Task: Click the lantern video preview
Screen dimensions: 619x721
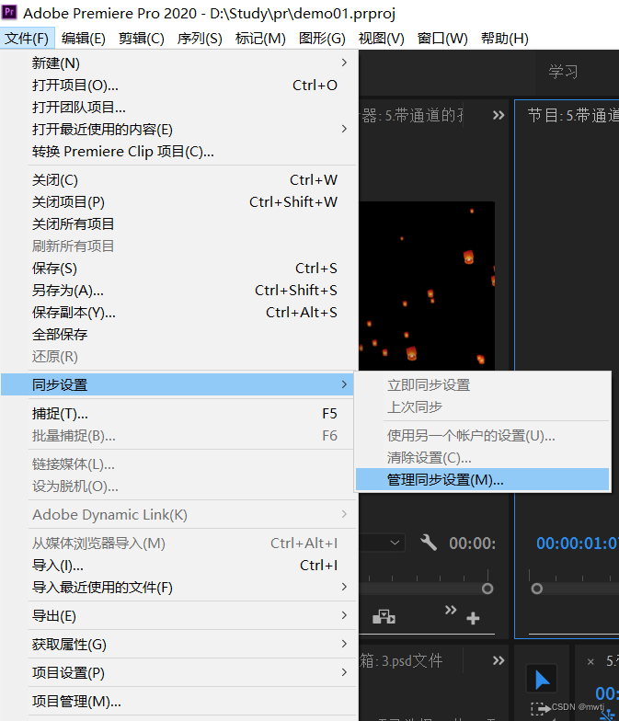Action: pyautogui.click(x=427, y=285)
